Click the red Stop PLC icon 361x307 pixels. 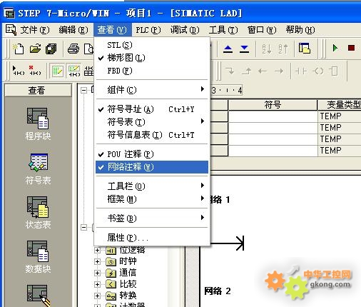[351, 48]
